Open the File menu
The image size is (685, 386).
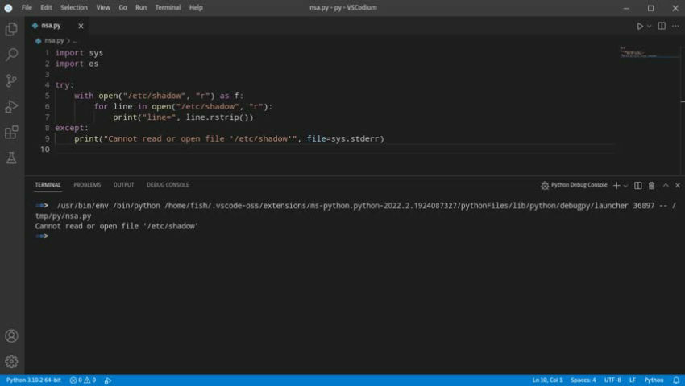coord(27,8)
